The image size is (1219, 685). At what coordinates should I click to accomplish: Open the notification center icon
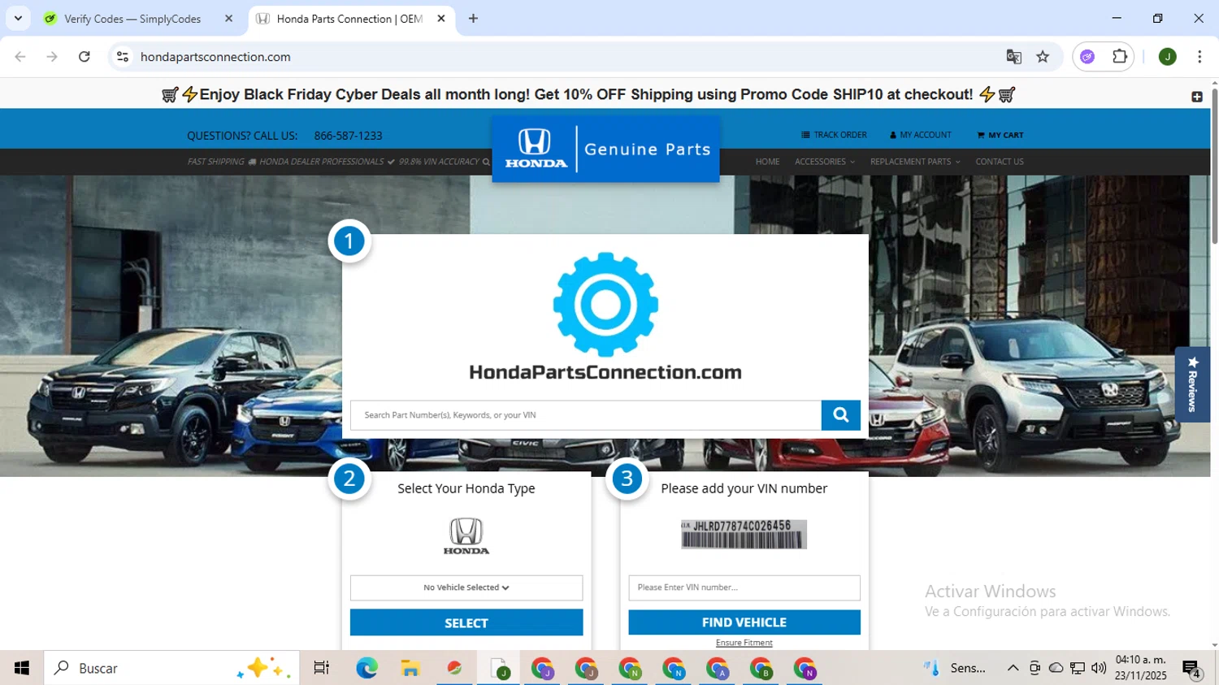(x=1192, y=669)
